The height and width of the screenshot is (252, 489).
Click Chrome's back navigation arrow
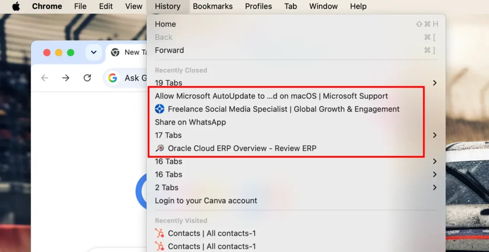pyautogui.click(x=44, y=78)
